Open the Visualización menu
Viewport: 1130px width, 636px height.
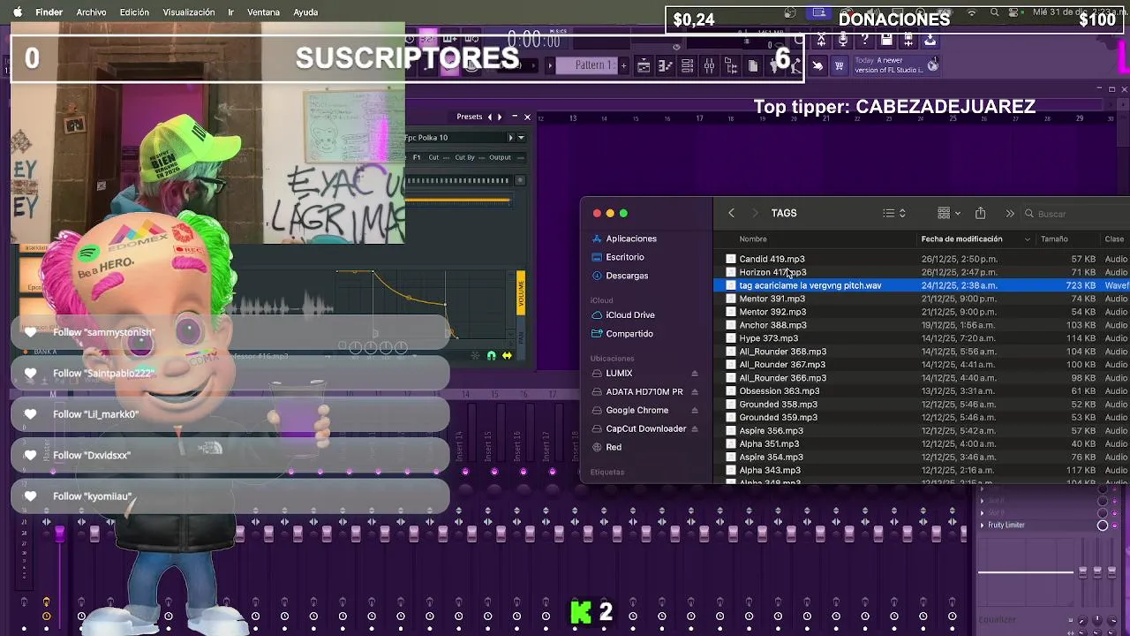(x=189, y=12)
